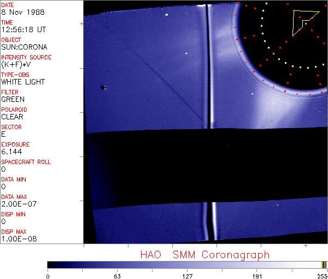Click the HAO SMM Coronagraph title text
328x279 pixels.
[x=204, y=254]
